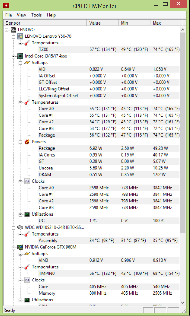Select the UC utilization row
This screenshot has height=316, width=190.
tap(109, 221)
